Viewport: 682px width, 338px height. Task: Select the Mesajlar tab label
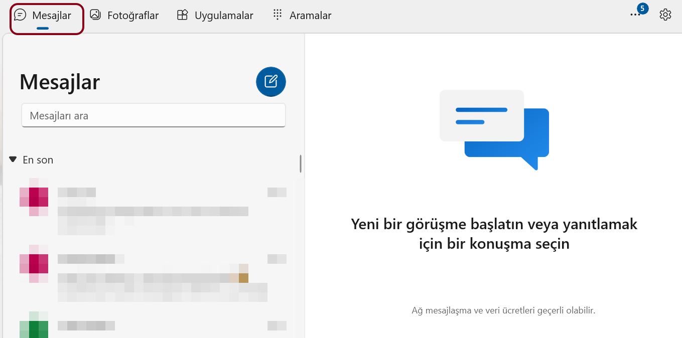52,16
